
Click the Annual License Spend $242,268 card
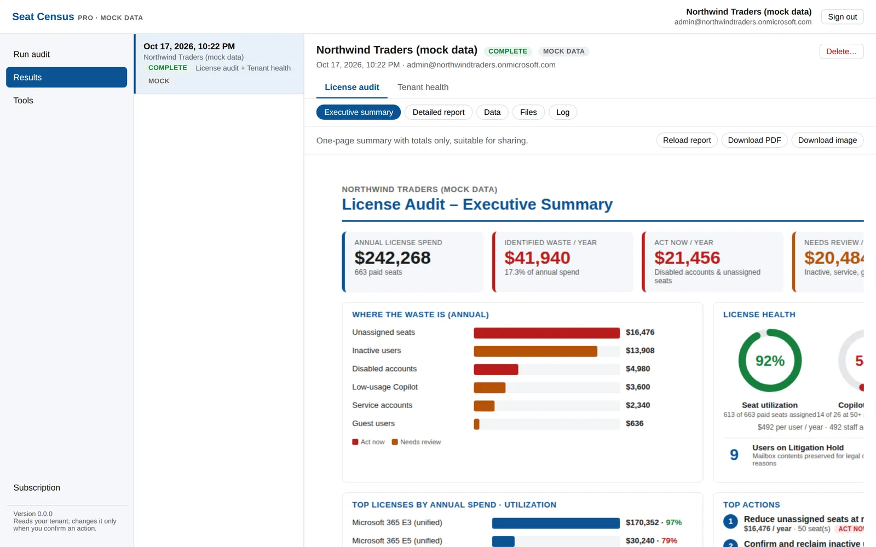click(413, 261)
